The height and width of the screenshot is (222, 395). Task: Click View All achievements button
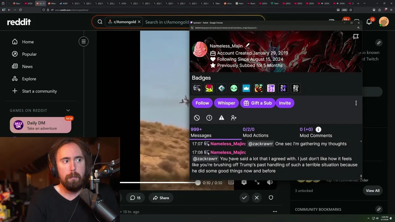(x=372, y=191)
